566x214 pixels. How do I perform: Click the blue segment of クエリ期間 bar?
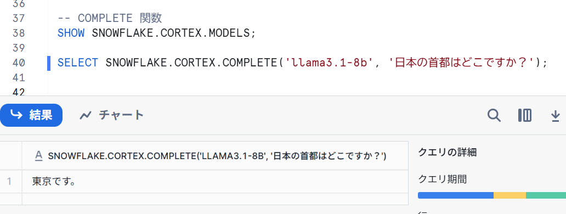pyautogui.click(x=456, y=195)
